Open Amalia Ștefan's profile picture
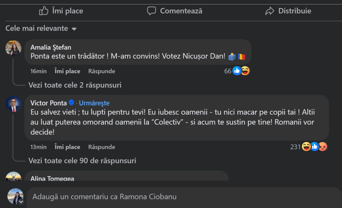The image size is (342, 208). point(13,48)
